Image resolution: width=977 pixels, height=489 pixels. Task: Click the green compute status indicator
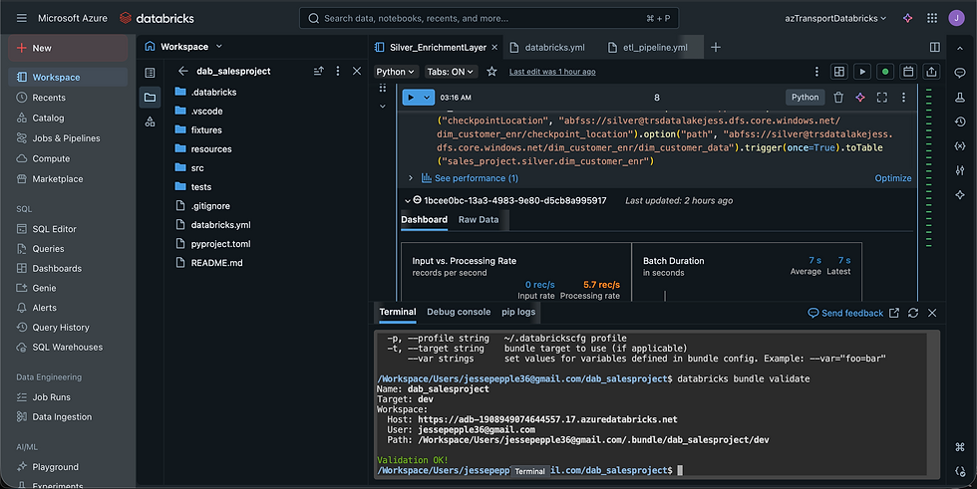pyautogui.click(x=885, y=72)
